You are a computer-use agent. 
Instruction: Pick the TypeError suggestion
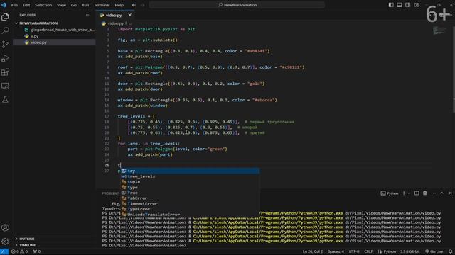coord(190,209)
